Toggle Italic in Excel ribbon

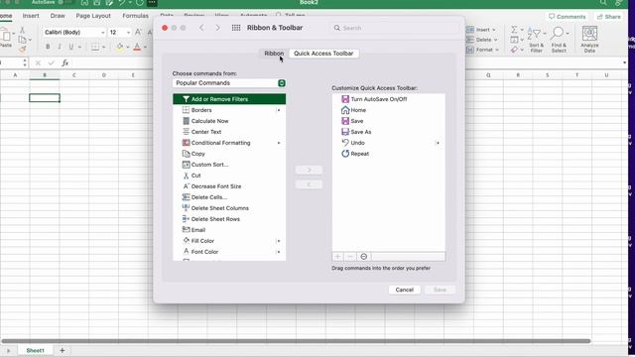tap(60, 47)
